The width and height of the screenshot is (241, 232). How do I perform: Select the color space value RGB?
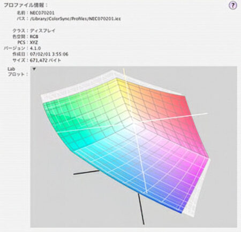(x=34, y=36)
